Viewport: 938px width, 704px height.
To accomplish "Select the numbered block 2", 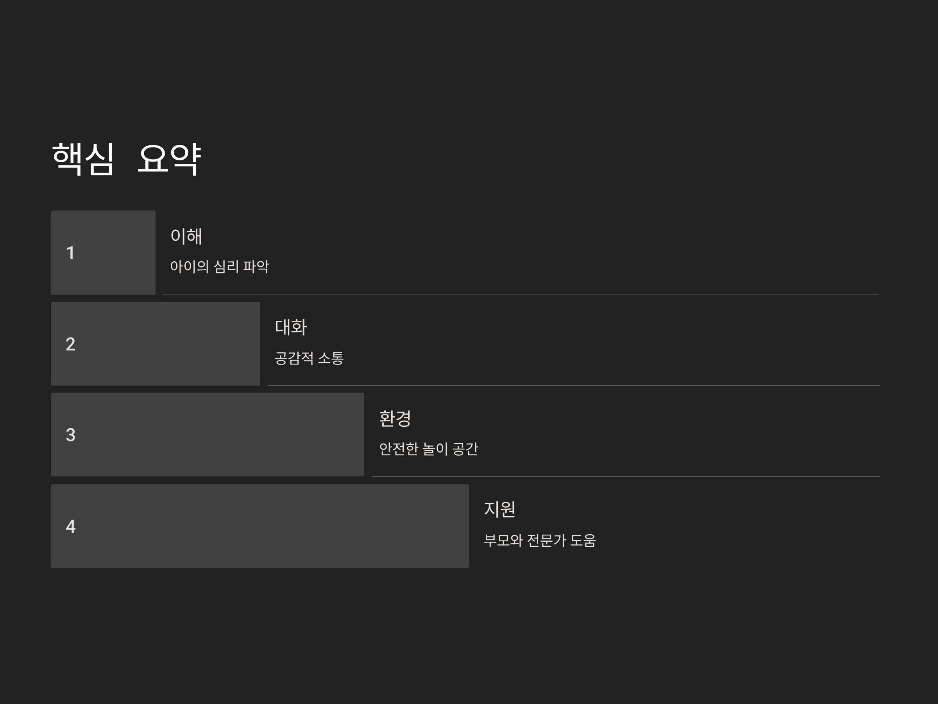I will (x=156, y=344).
